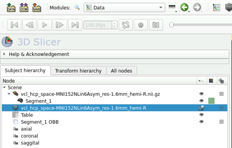Open the green Segment_1 color swatch
This screenshot has width=232, height=148.
pos(211,101)
